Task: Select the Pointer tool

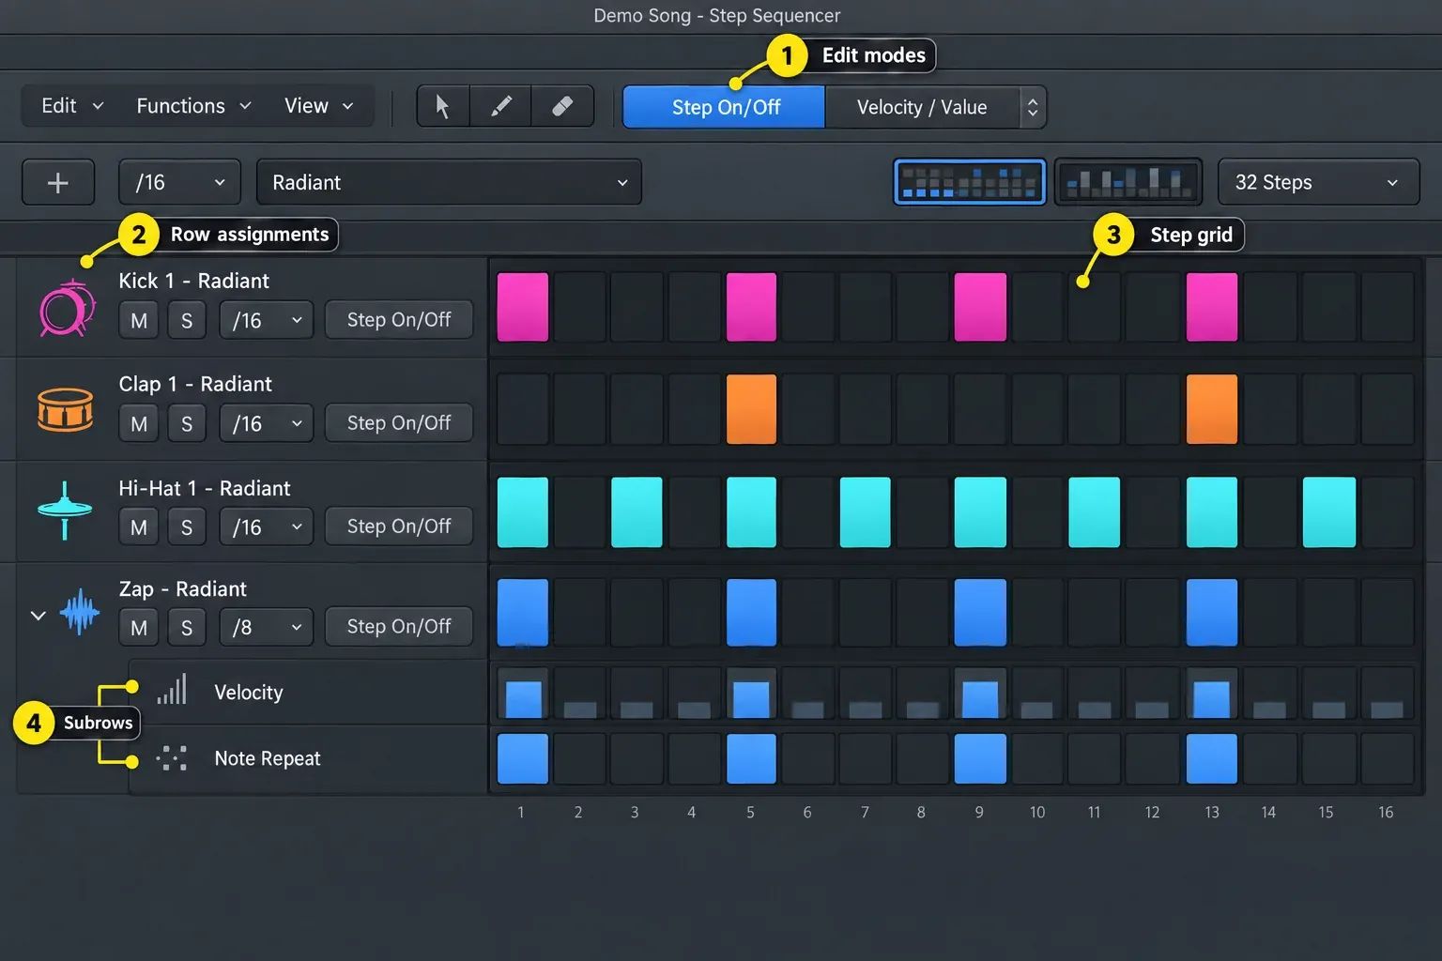Action: point(443,107)
